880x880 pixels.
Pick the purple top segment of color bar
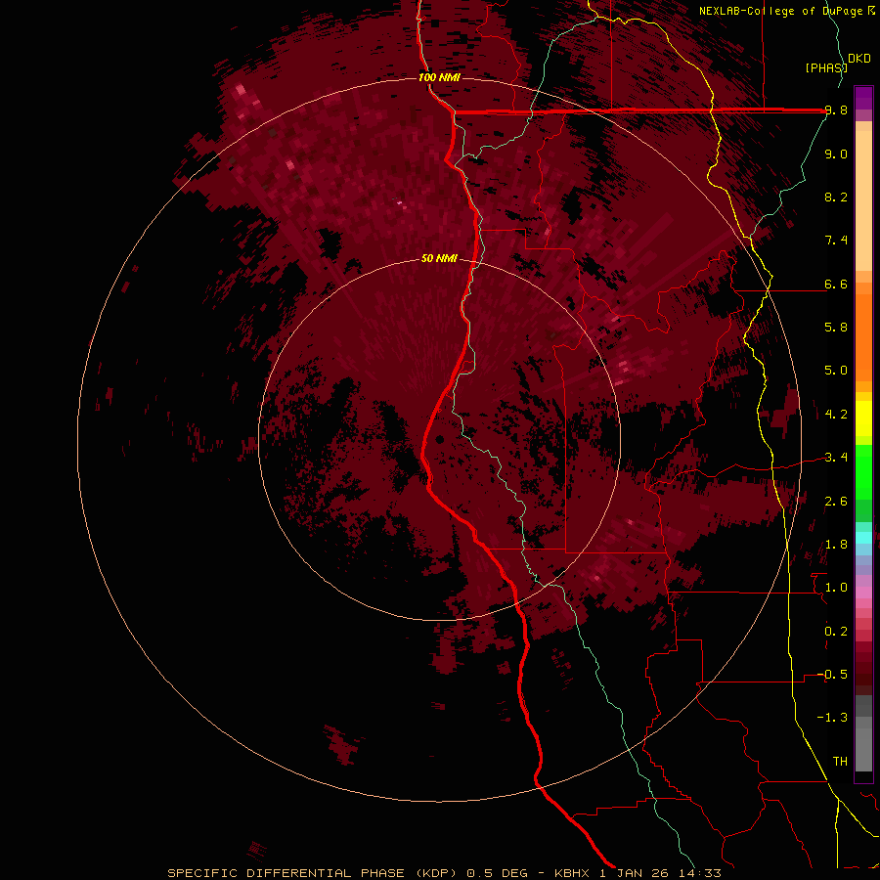coord(863,98)
